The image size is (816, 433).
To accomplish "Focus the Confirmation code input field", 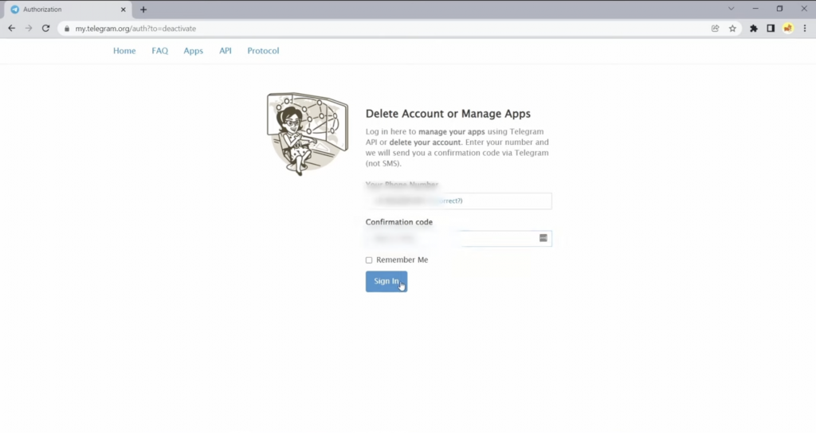I will click(458, 238).
